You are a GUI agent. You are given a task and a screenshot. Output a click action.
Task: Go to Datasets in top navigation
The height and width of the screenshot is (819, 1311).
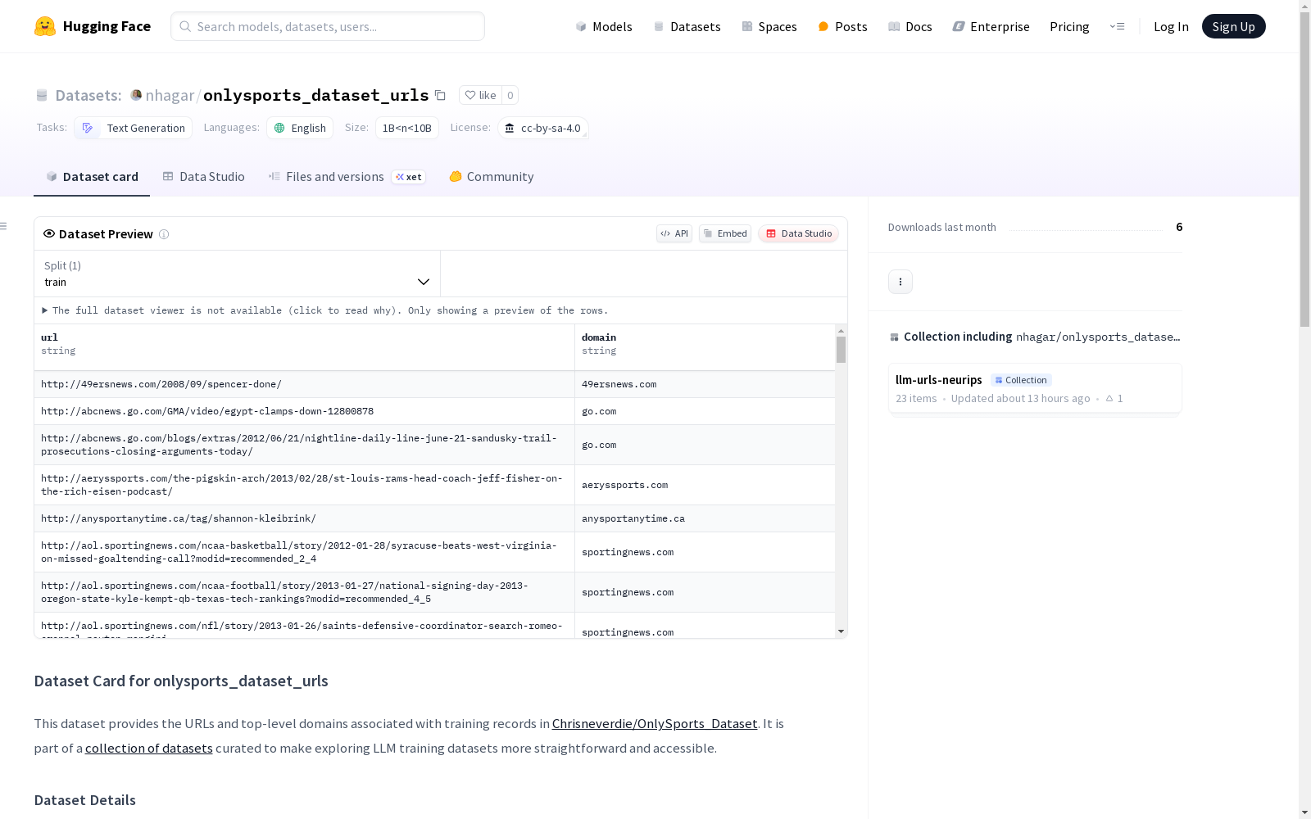[x=687, y=26]
